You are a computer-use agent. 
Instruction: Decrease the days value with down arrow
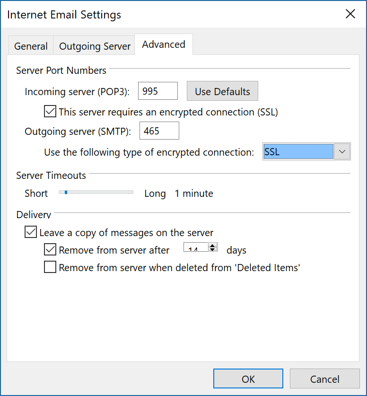pos(212,250)
